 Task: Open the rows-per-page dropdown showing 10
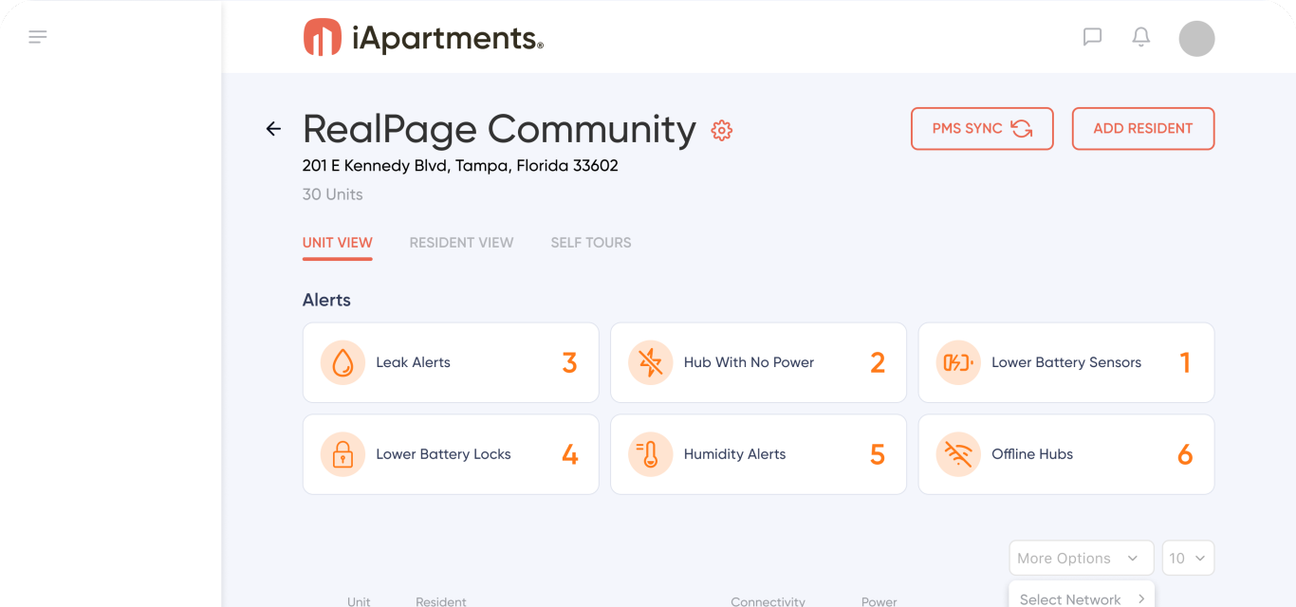tap(1188, 559)
